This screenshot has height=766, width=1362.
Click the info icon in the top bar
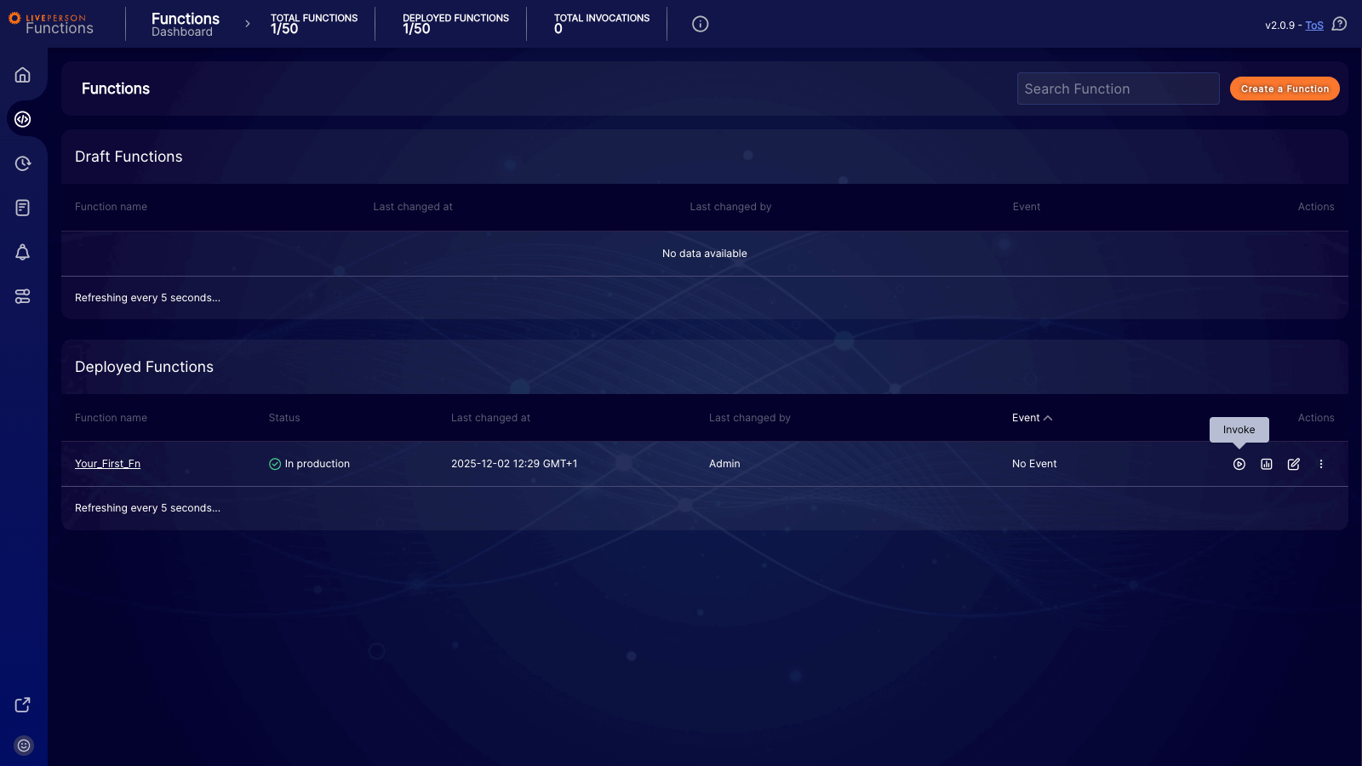click(700, 24)
